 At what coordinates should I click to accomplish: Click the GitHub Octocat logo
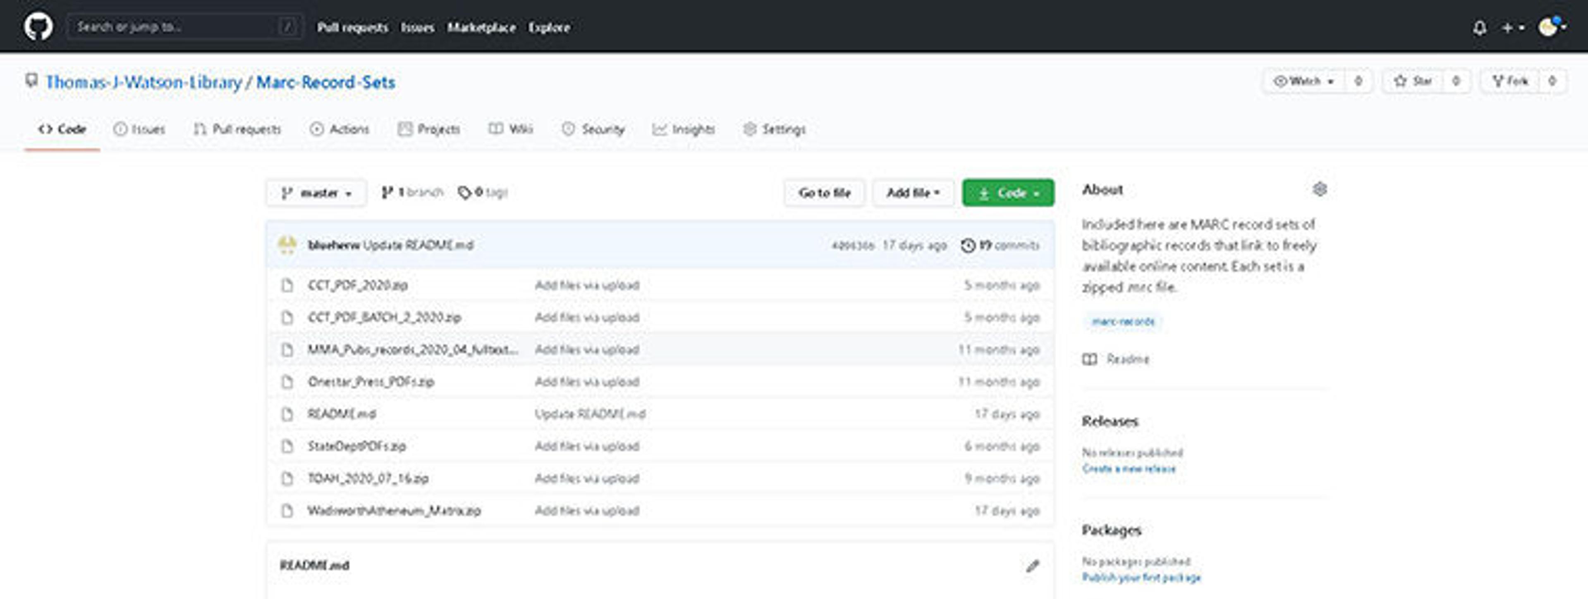(38, 27)
